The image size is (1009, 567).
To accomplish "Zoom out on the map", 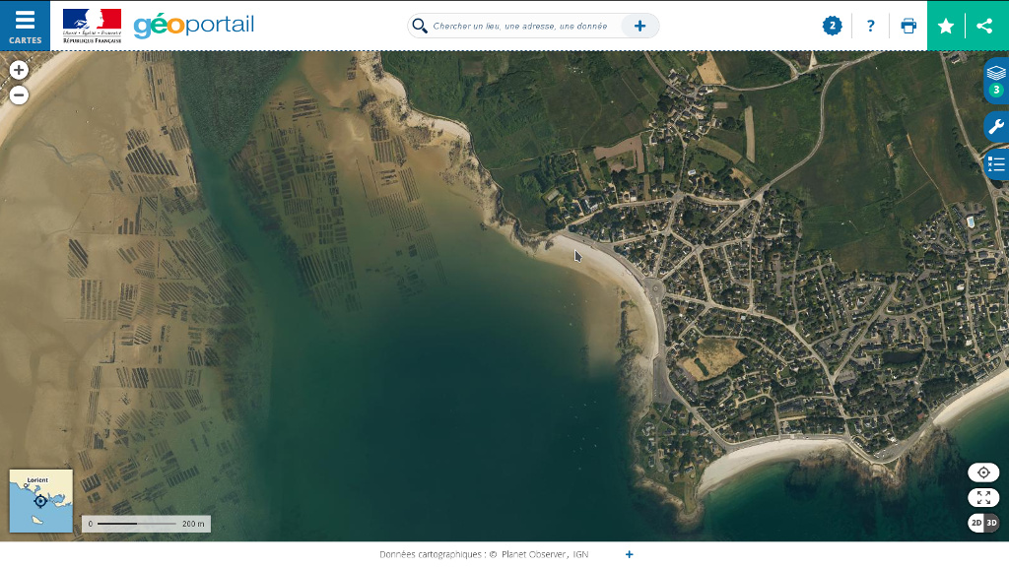I will 19,95.
